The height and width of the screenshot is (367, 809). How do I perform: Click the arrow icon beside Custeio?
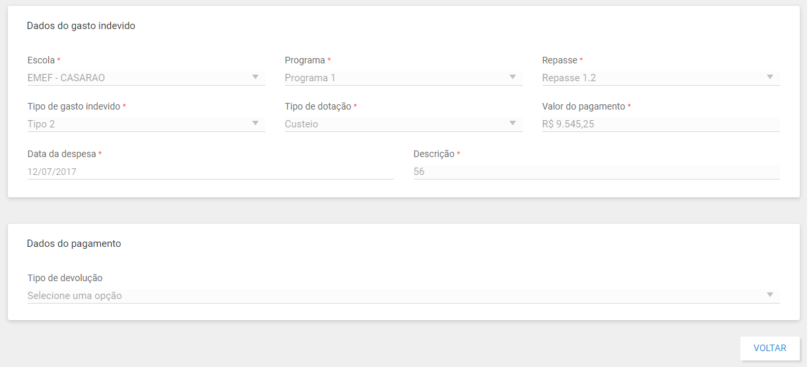(x=513, y=123)
